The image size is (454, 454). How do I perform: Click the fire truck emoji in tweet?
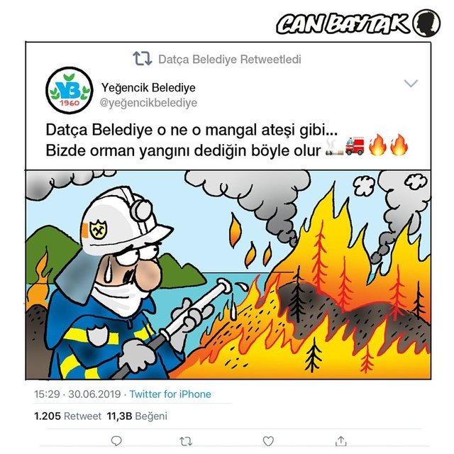click(x=355, y=145)
